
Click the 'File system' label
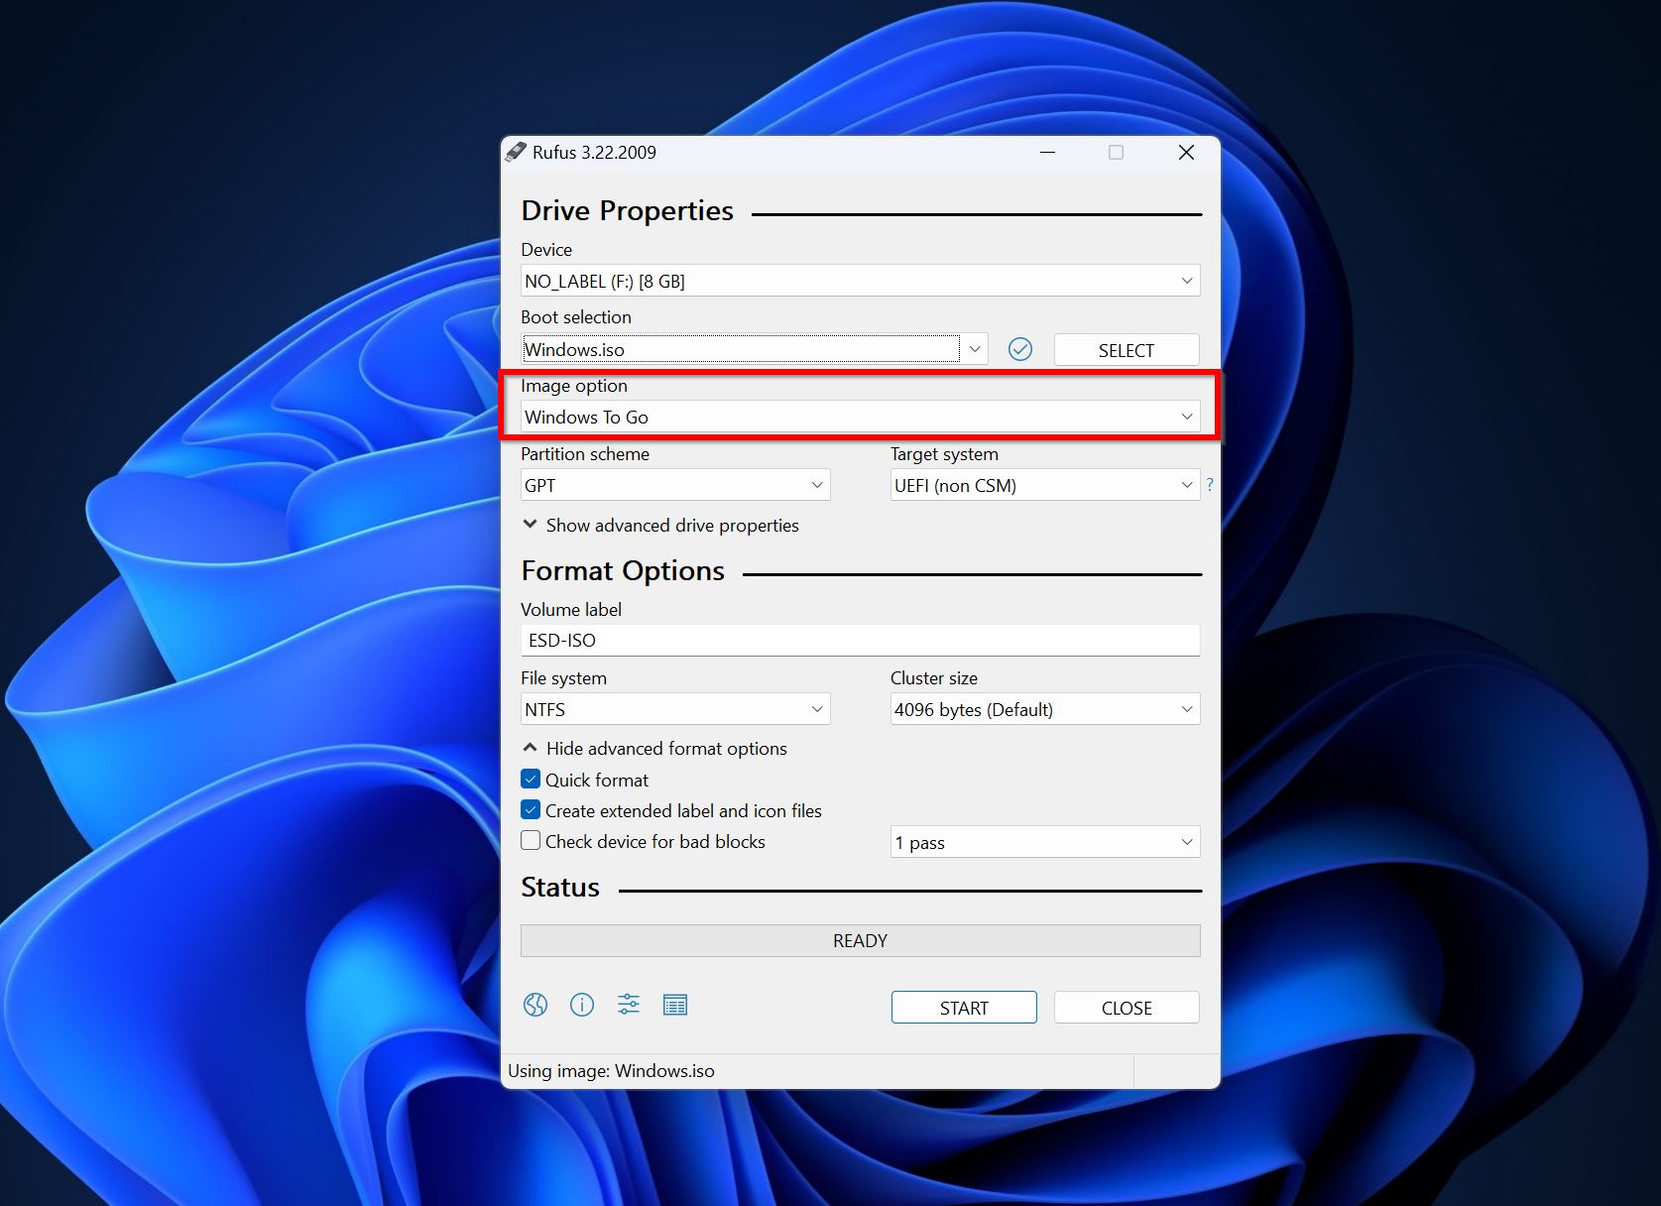(x=563, y=678)
